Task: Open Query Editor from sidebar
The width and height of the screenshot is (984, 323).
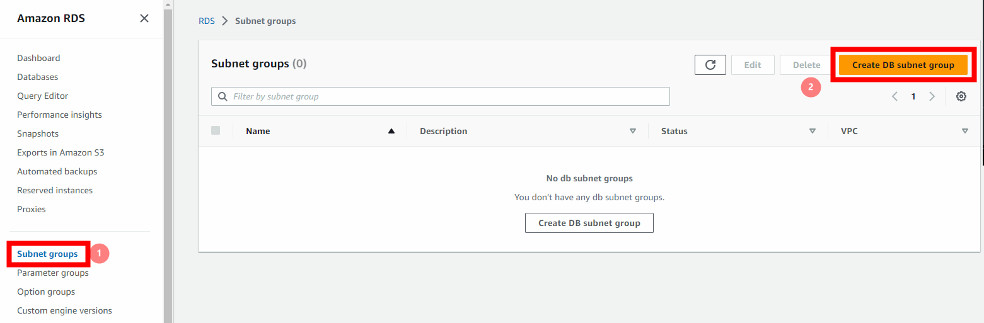Action: [42, 96]
